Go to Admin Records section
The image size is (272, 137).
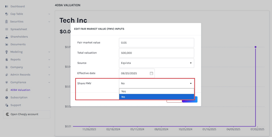[20, 75]
